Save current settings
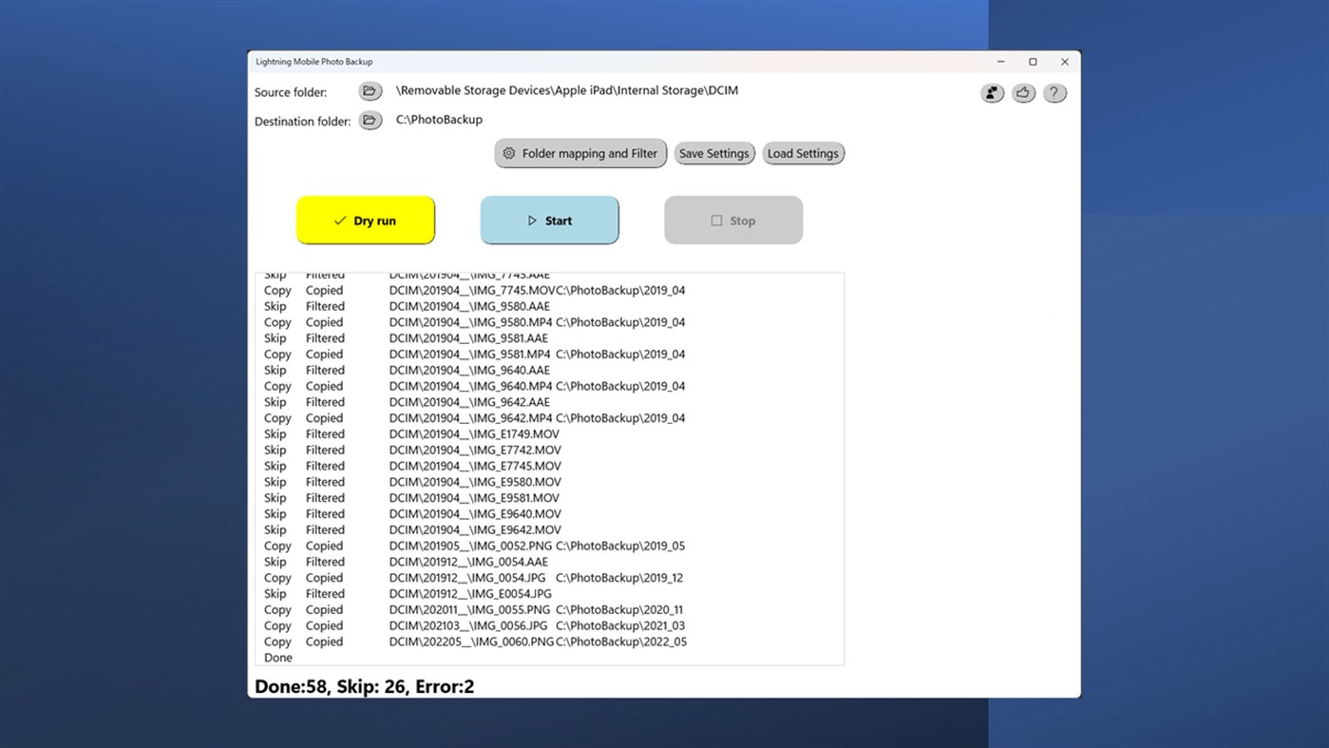This screenshot has height=748, width=1329. pos(714,153)
